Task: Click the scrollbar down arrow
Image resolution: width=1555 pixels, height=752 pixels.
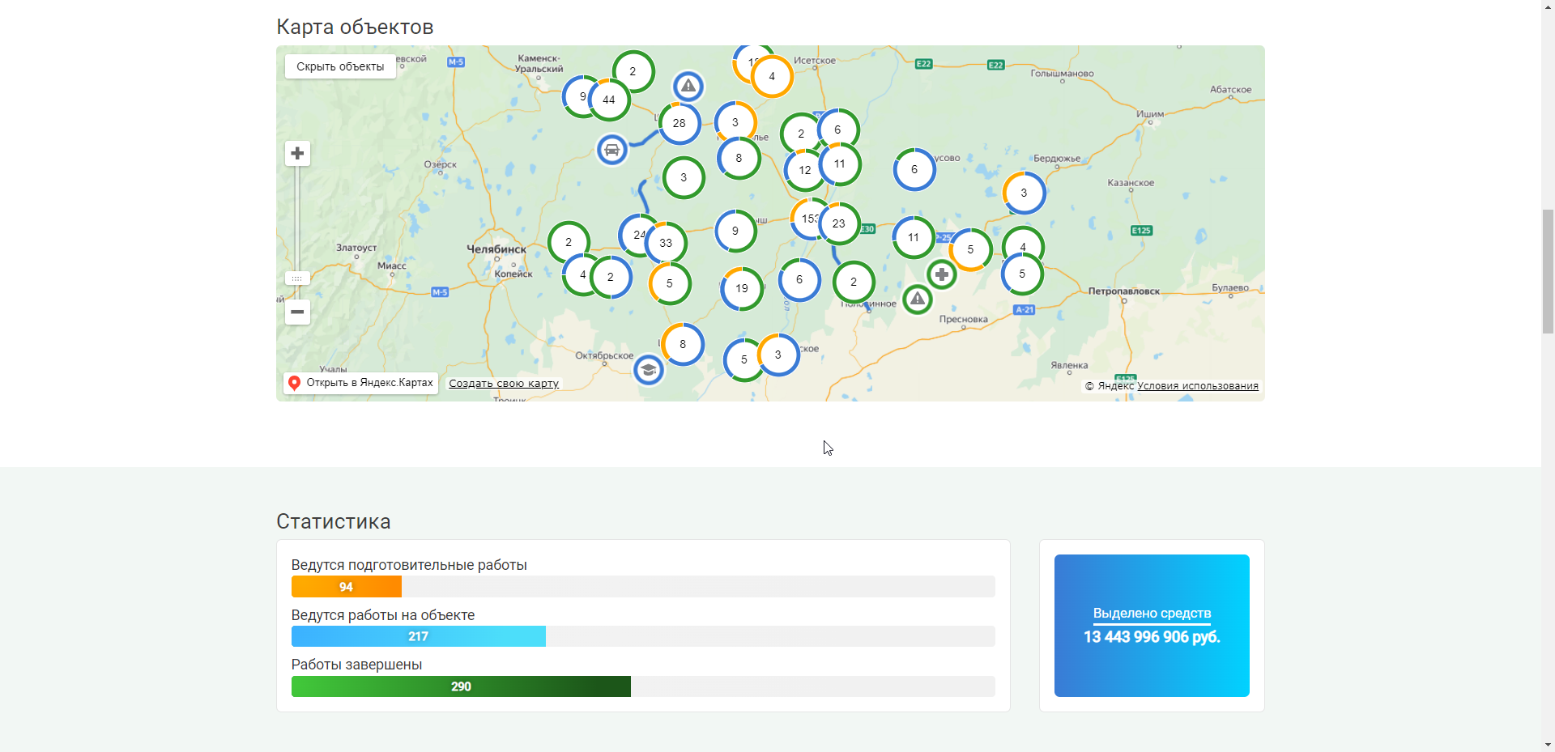Action: (x=1548, y=746)
